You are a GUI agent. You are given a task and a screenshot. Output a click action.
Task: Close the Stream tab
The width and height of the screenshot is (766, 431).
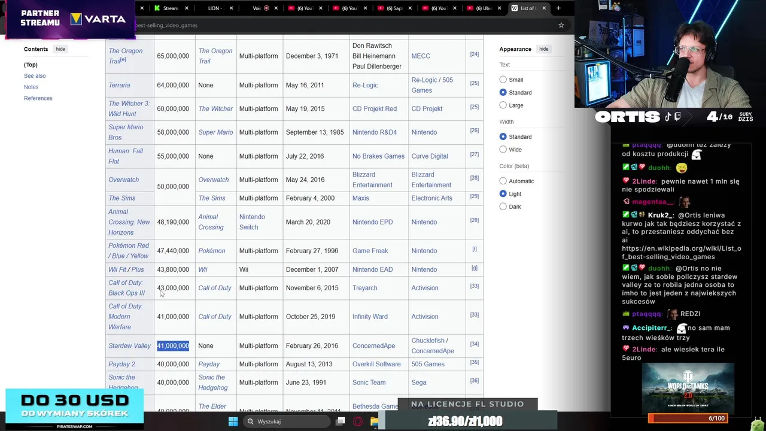click(x=187, y=8)
